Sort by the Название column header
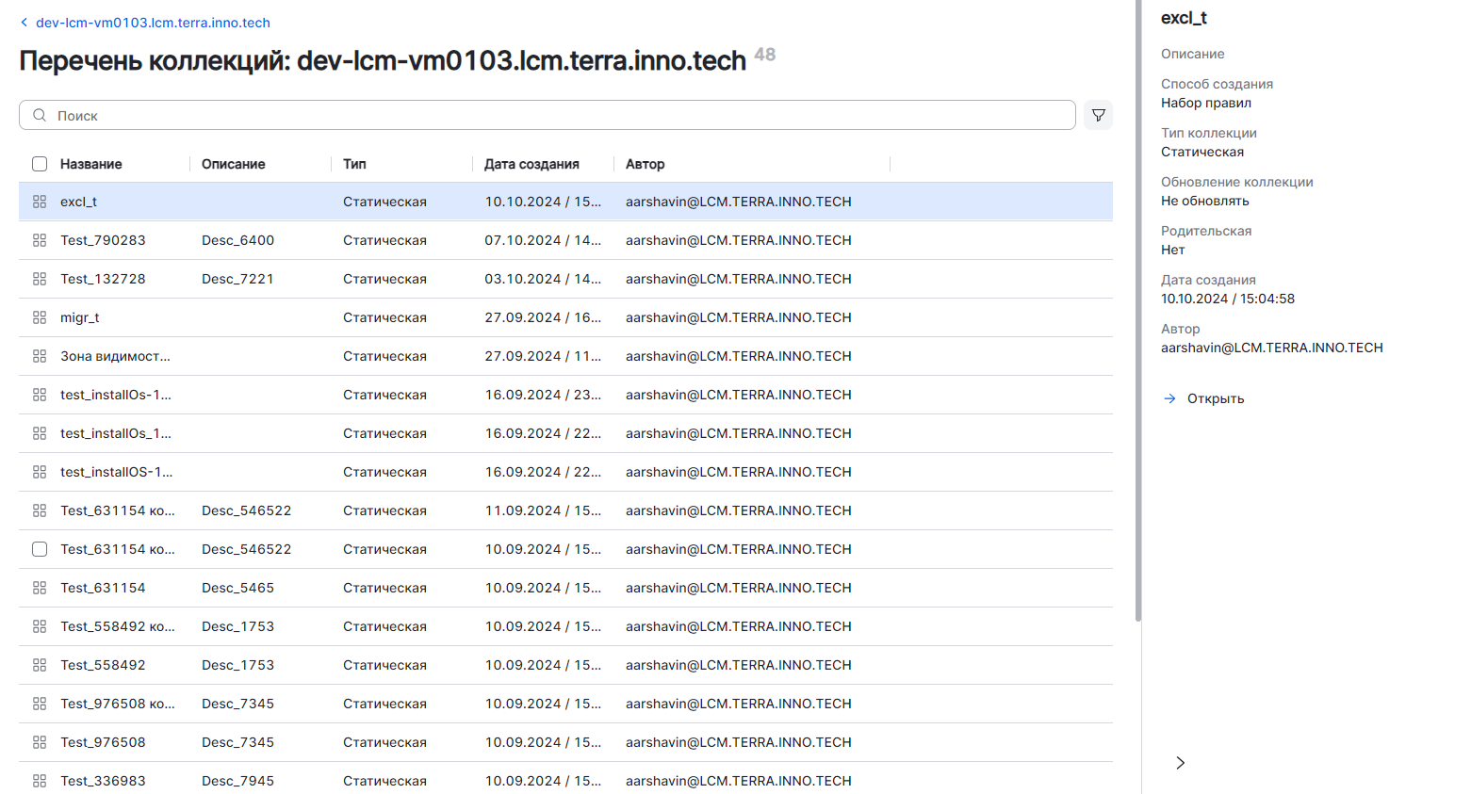The image size is (1471, 794). click(x=91, y=164)
